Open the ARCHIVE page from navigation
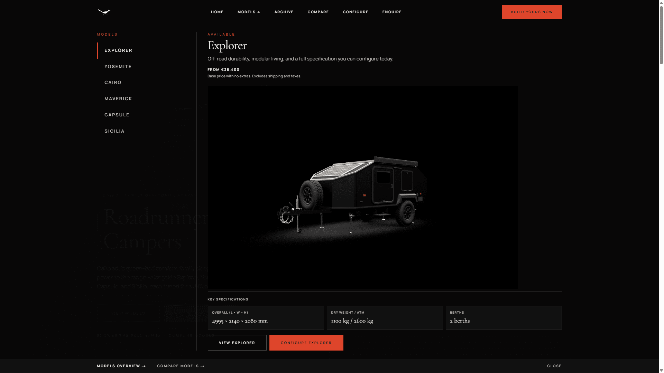 (x=284, y=12)
